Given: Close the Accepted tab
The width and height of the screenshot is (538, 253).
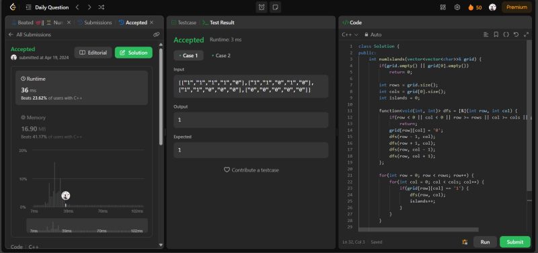Looking at the screenshot, I should (151, 22).
